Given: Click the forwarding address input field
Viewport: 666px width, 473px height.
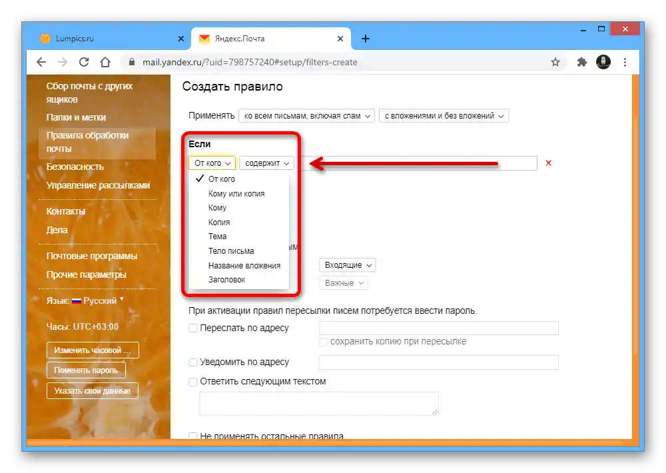Looking at the screenshot, I should 439,328.
